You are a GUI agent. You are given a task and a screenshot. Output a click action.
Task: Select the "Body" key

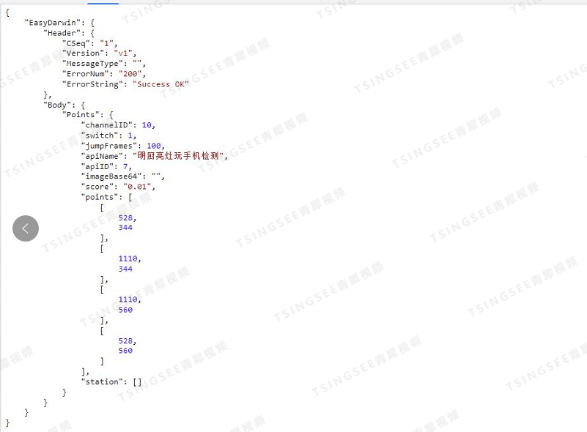[57, 105]
